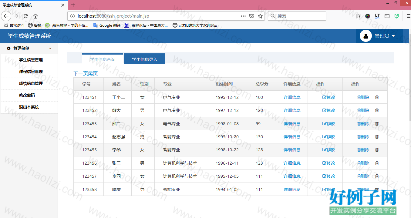Open 学生信息管理 in sidebar
Image resolution: width=411 pixels, height=218 pixels.
click(x=31, y=60)
